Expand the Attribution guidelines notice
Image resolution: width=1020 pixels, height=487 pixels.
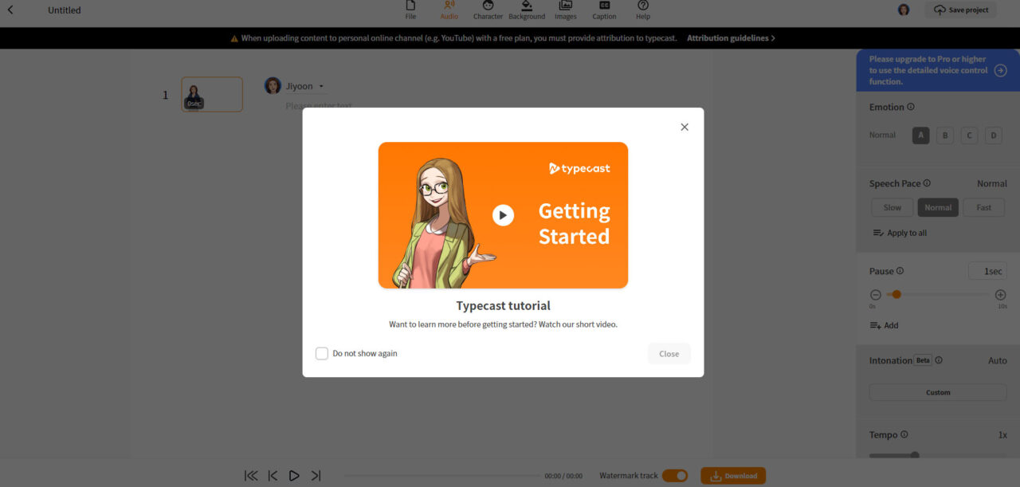pos(731,37)
